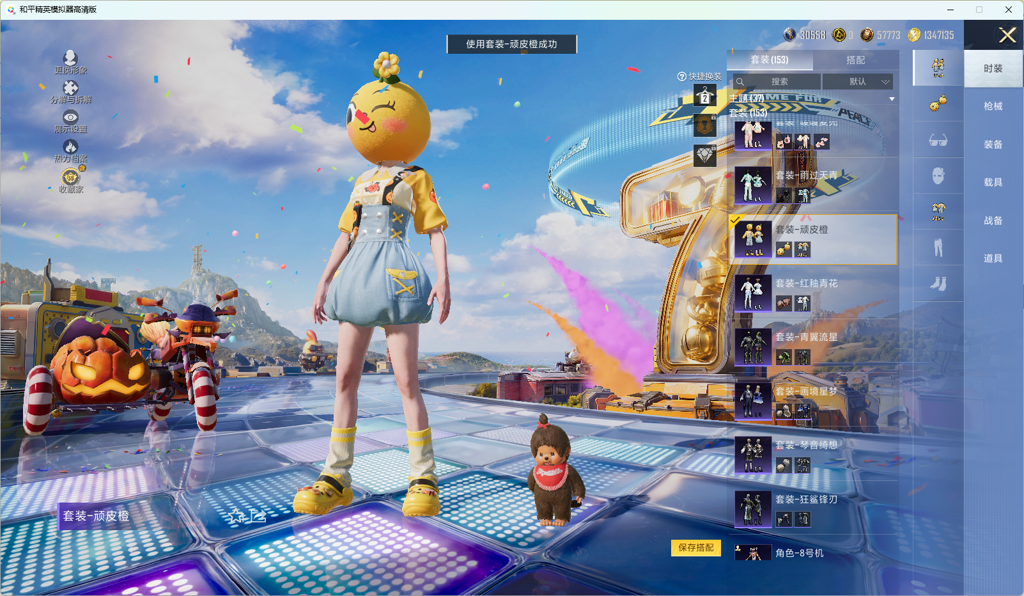1024x596 pixels.
Task: Click the 套装-顽皮橙 name label bottom left
Action: (x=96, y=516)
